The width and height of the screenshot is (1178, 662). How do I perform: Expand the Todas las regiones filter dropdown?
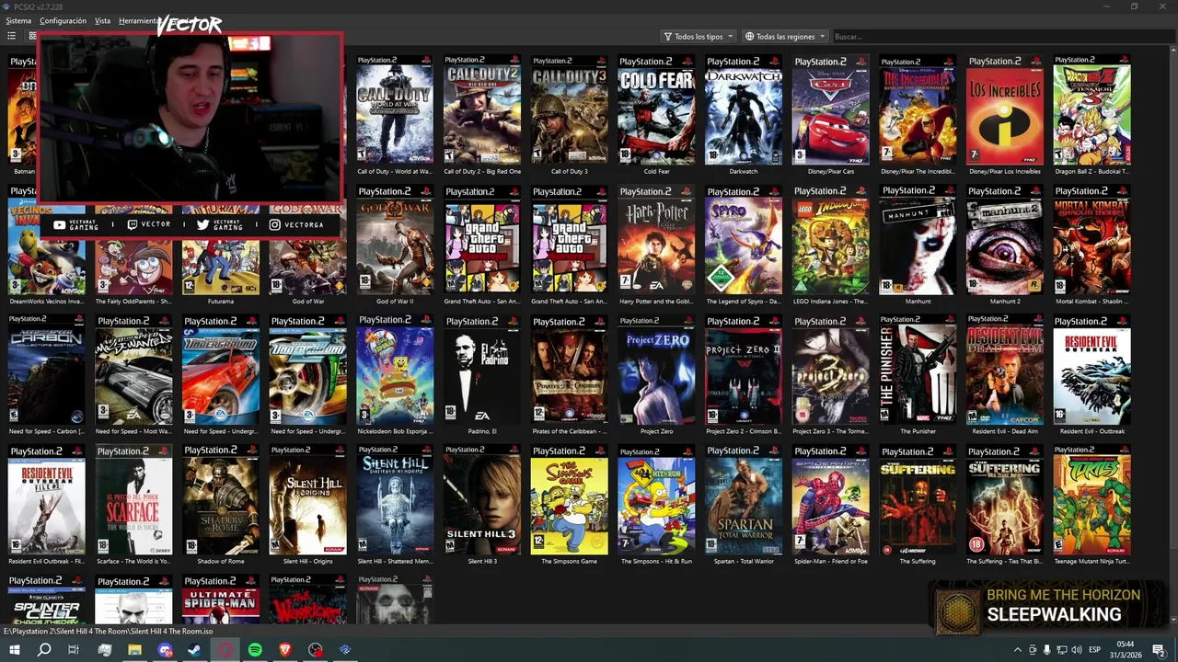click(785, 37)
